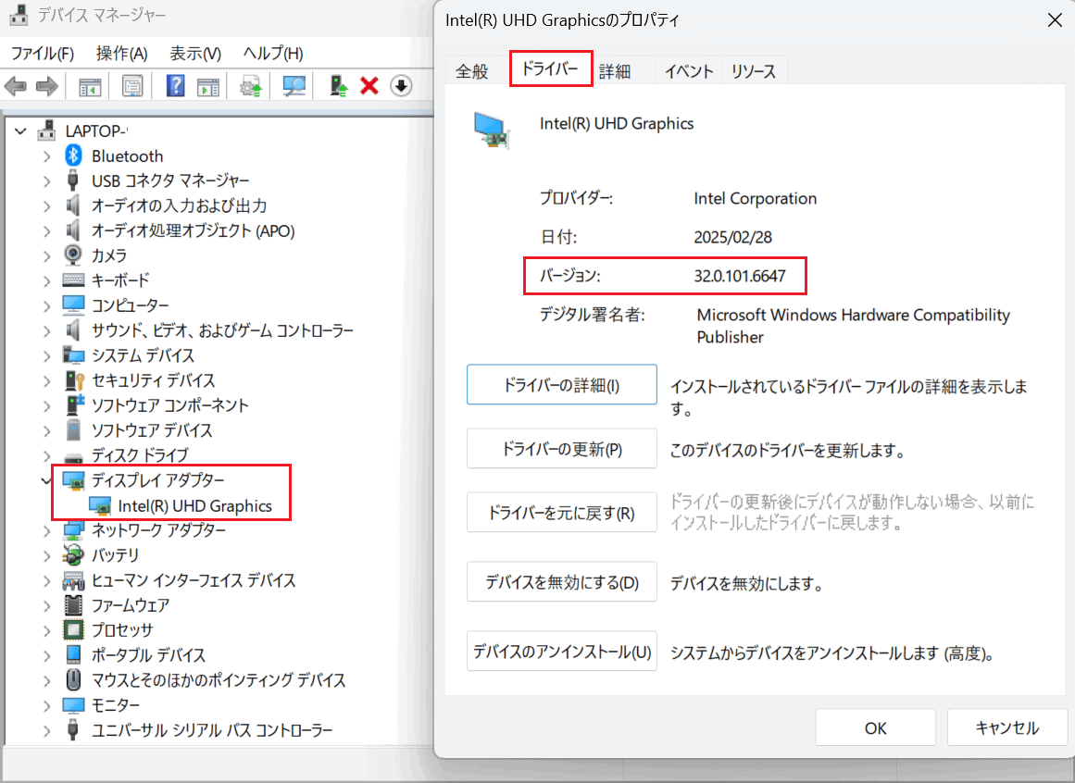Expand the システム デバイス category

tap(46, 355)
